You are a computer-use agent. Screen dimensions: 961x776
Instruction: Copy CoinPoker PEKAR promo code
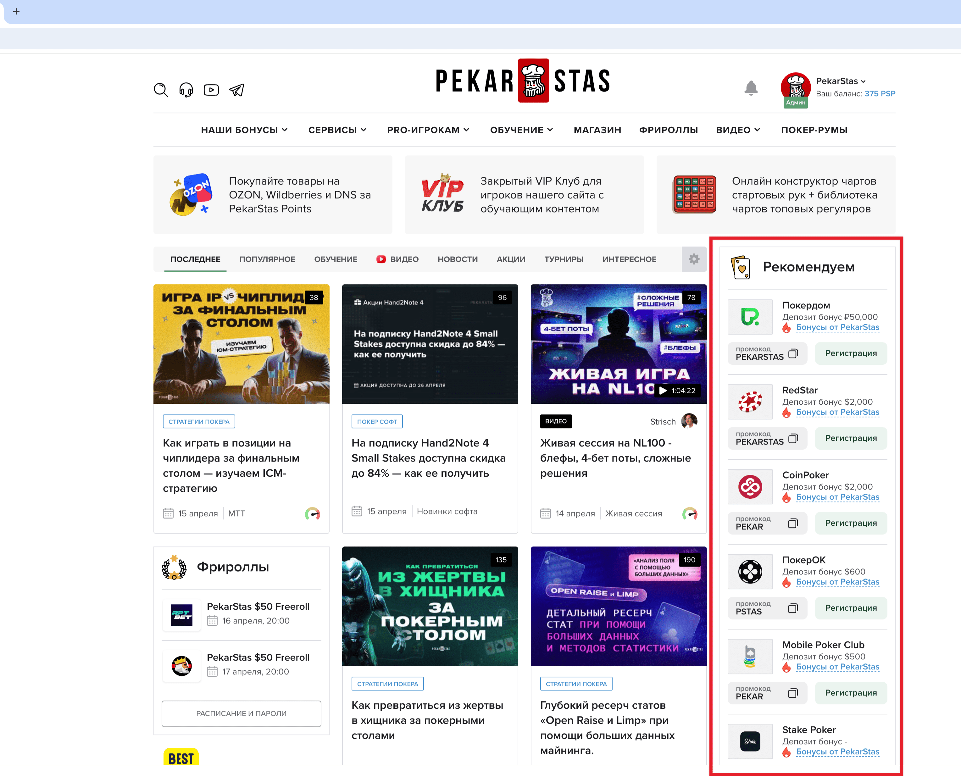point(792,524)
